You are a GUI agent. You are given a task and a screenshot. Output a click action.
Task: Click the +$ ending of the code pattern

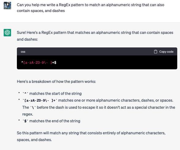(54, 63)
